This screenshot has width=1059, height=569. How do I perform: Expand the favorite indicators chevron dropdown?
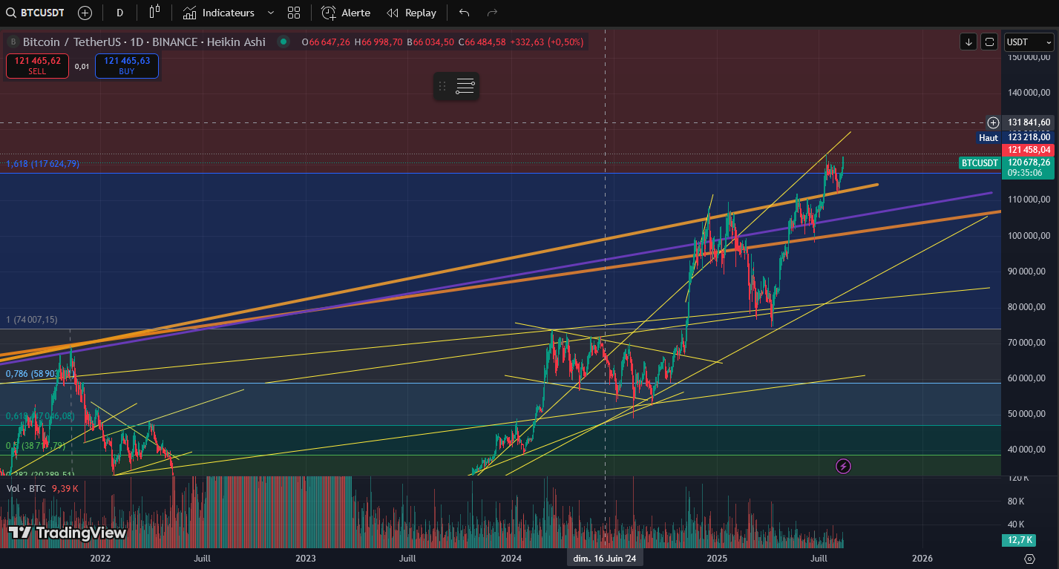click(270, 13)
